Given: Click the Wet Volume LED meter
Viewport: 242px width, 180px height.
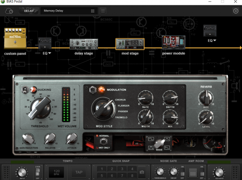Looking at the screenshot, I should coord(66,105).
